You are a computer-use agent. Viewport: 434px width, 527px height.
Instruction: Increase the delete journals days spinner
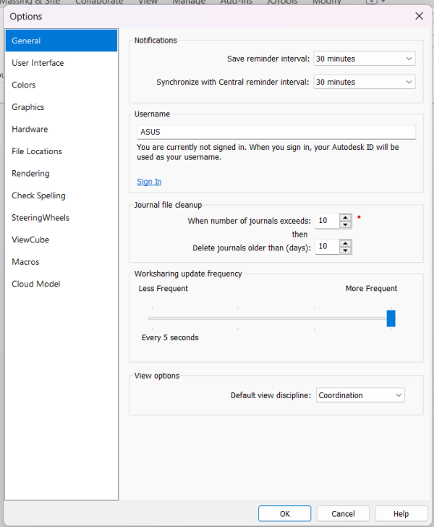coord(345,244)
